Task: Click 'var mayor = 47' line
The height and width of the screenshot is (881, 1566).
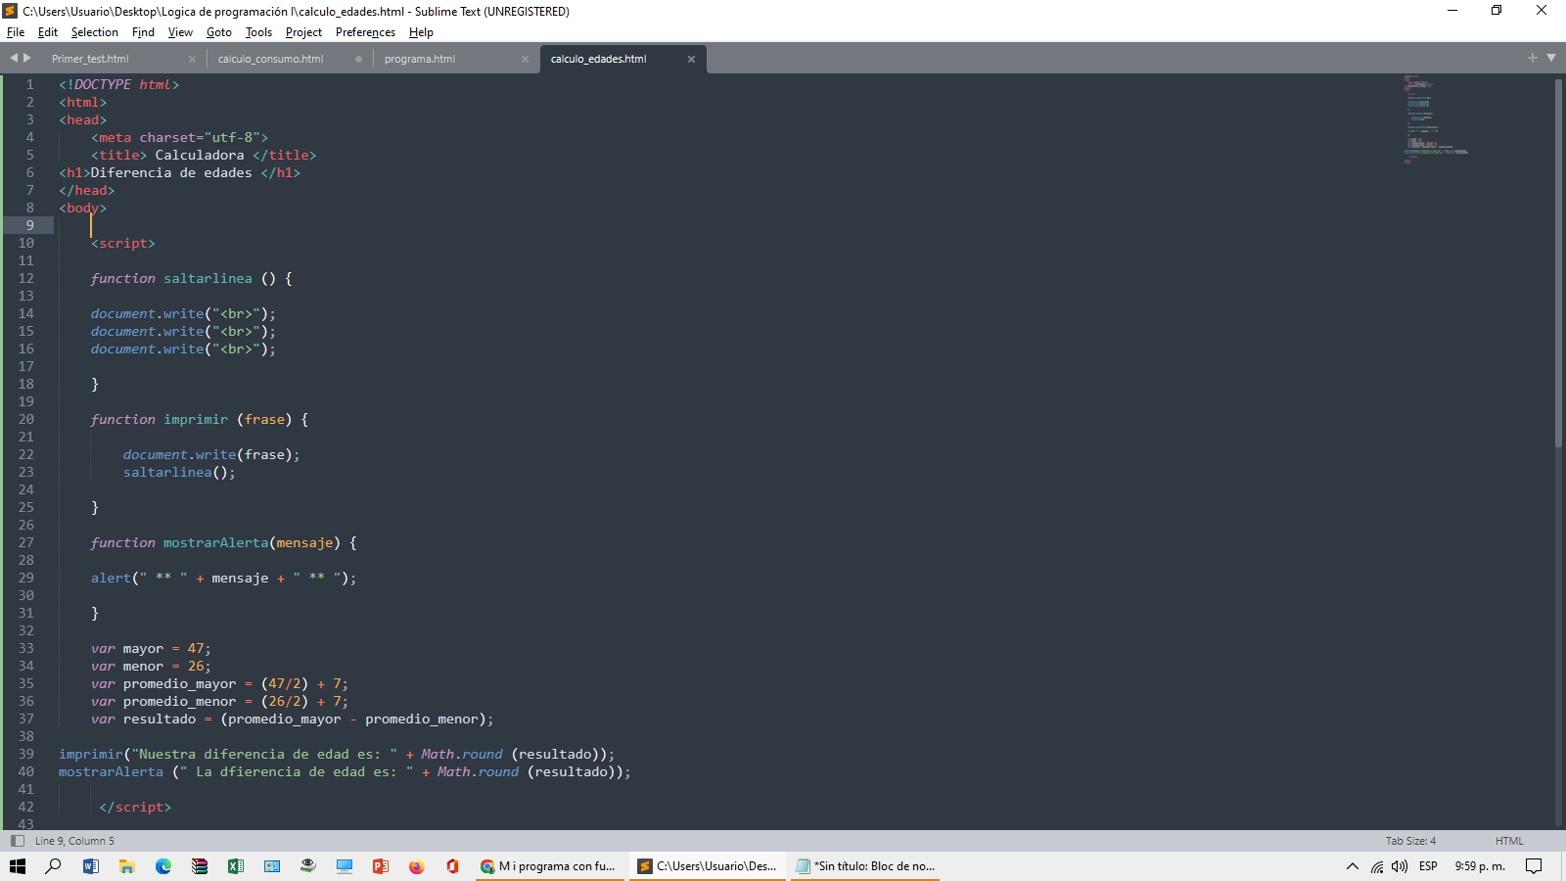Action: pyautogui.click(x=151, y=648)
